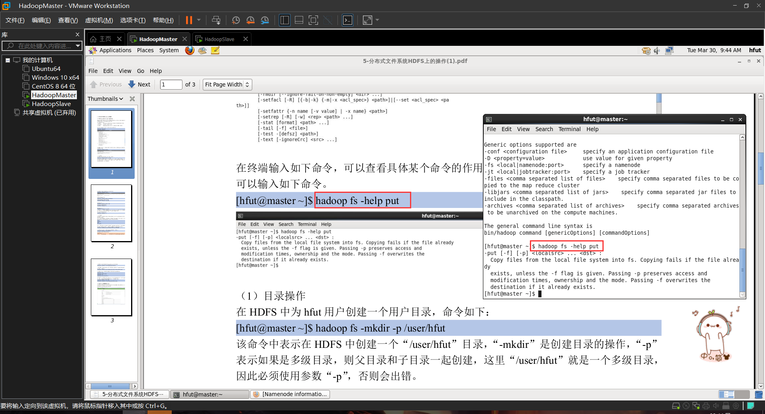Viewport: 765px width, 414px height.
Task: Close the HadoopMaster tab
Action: click(x=184, y=39)
